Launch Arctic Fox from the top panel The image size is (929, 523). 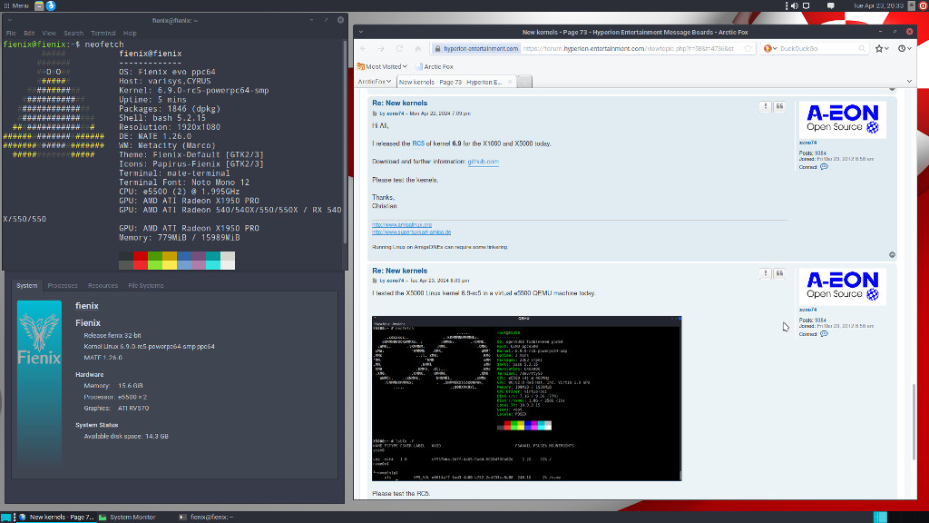[51, 5]
